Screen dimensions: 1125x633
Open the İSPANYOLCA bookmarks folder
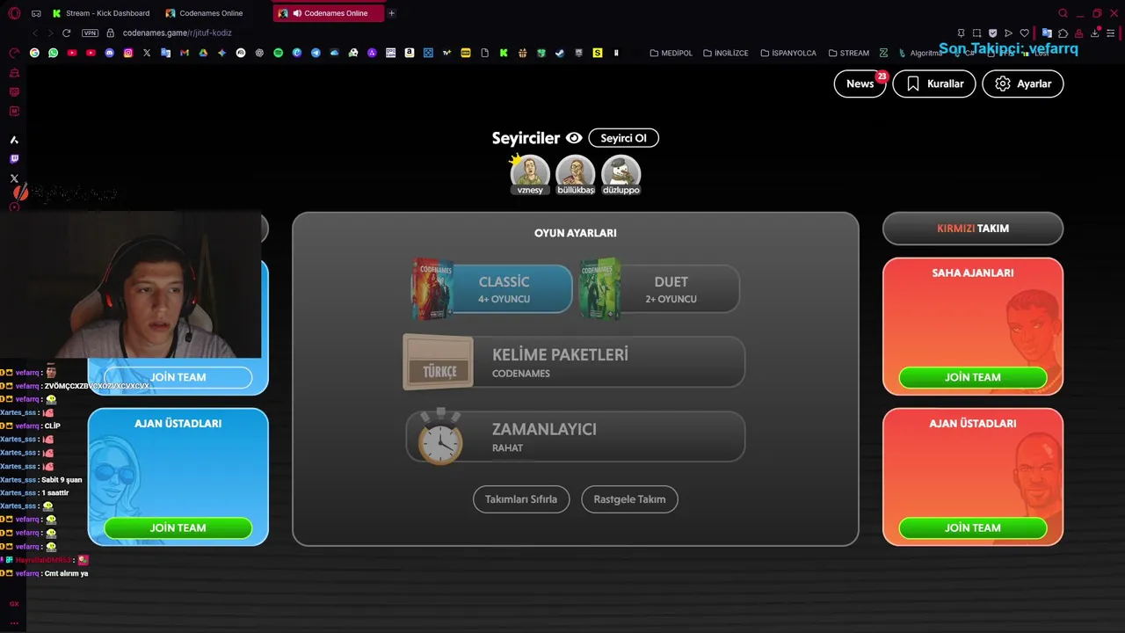click(788, 53)
